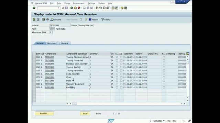Toggle the checked A... checkbox for Touring Aluminum Wheel

point(117,57)
